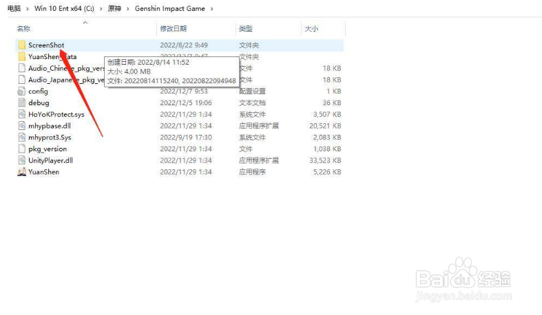The image size is (542, 315).
Task: Expand the chevron after 电脑 breadcrumb
Action: pos(28,9)
